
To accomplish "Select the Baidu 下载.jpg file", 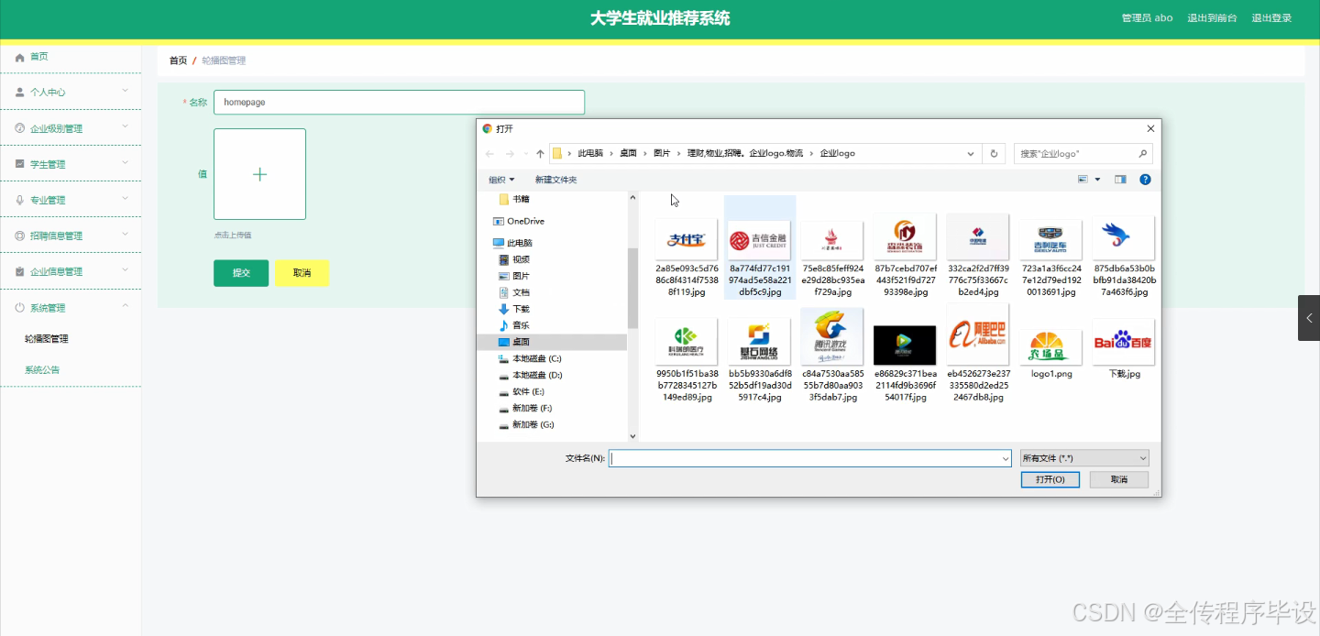I will coord(1124,349).
